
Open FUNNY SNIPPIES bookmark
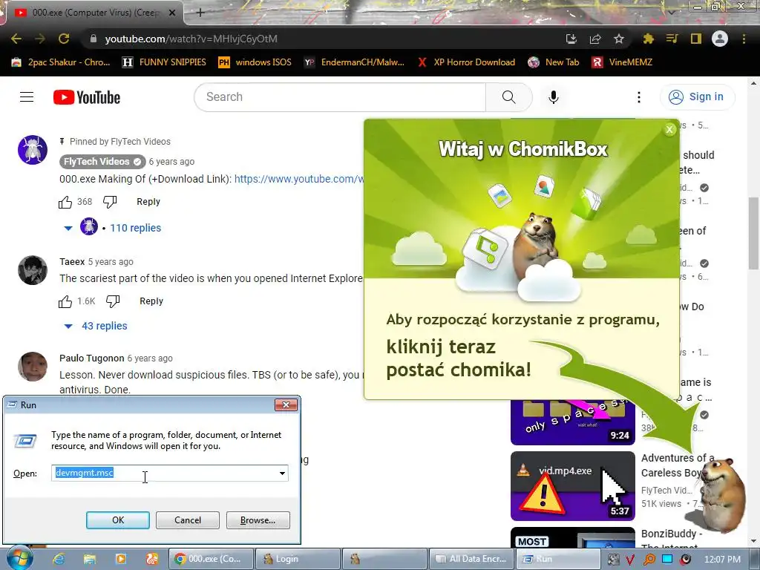164,62
